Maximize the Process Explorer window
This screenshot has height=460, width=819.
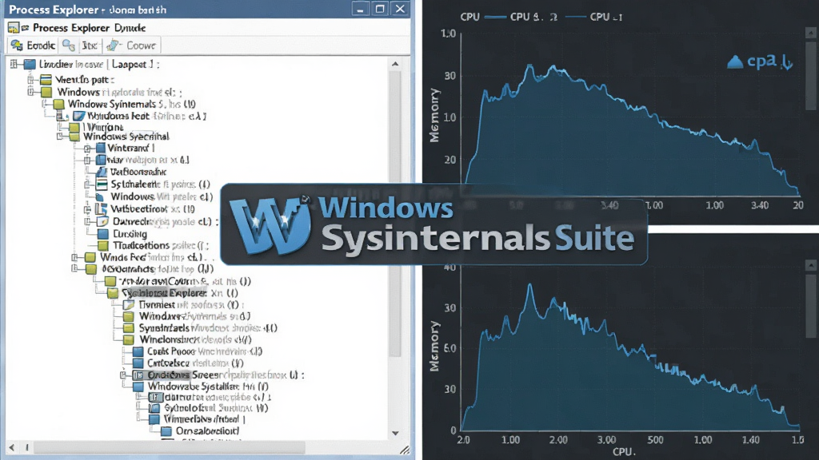(x=380, y=9)
